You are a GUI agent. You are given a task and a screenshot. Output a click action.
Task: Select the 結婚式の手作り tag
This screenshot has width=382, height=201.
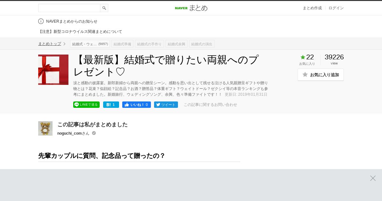tap(149, 44)
